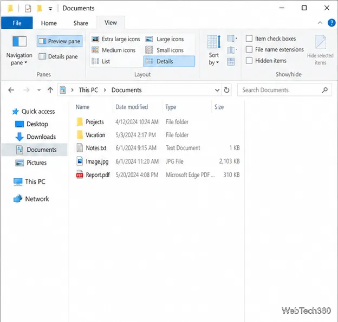Enable File name extensions checkbox

pos(249,49)
